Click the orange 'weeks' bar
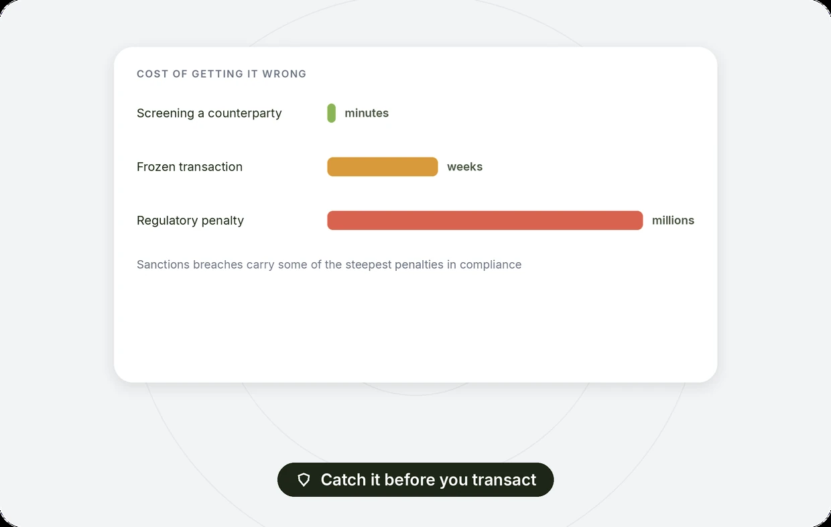The width and height of the screenshot is (831, 527). pyautogui.click(x=383, y=167)
